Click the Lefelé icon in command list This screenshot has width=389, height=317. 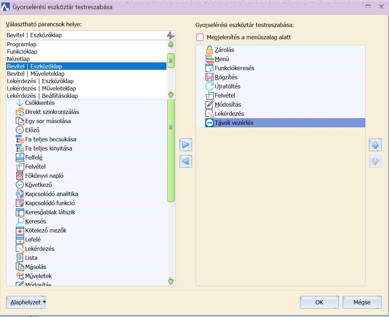pos(20,240)
